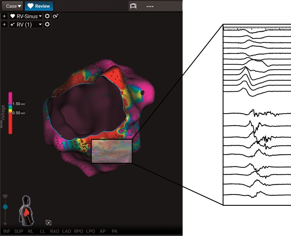
Task: Click the 3D cube view icon
Action: (x=48, y=222)
